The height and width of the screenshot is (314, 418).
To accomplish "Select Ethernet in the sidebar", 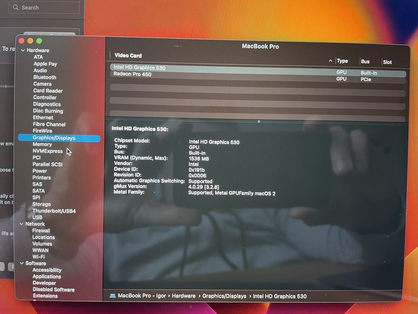I will tap(43, 118).
